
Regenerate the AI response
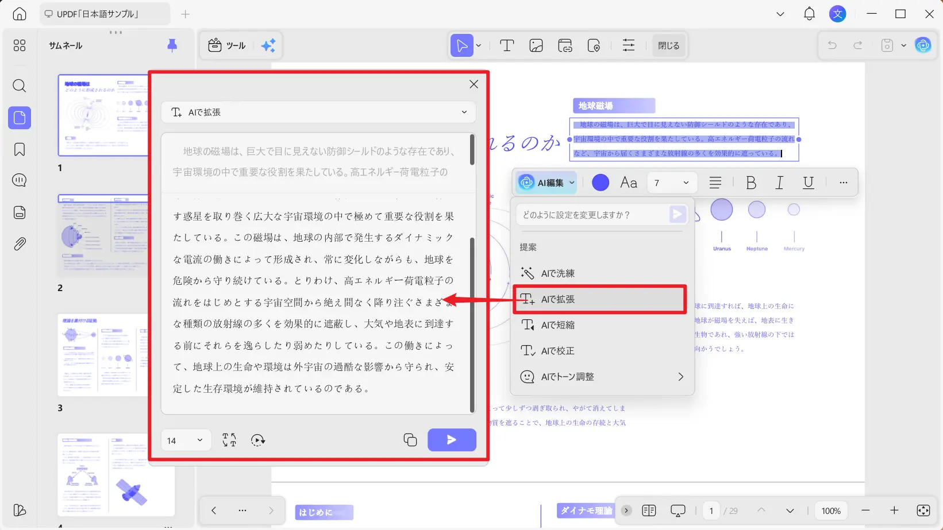(x=257, y=440)
